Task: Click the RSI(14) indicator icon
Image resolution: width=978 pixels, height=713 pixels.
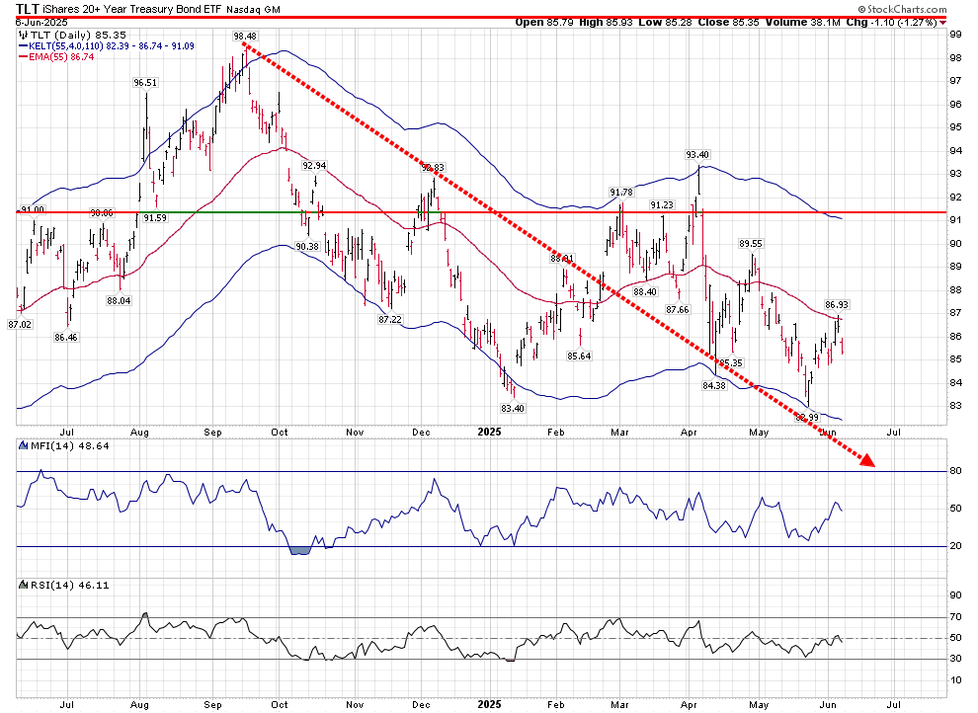Action: coord(25,585)
